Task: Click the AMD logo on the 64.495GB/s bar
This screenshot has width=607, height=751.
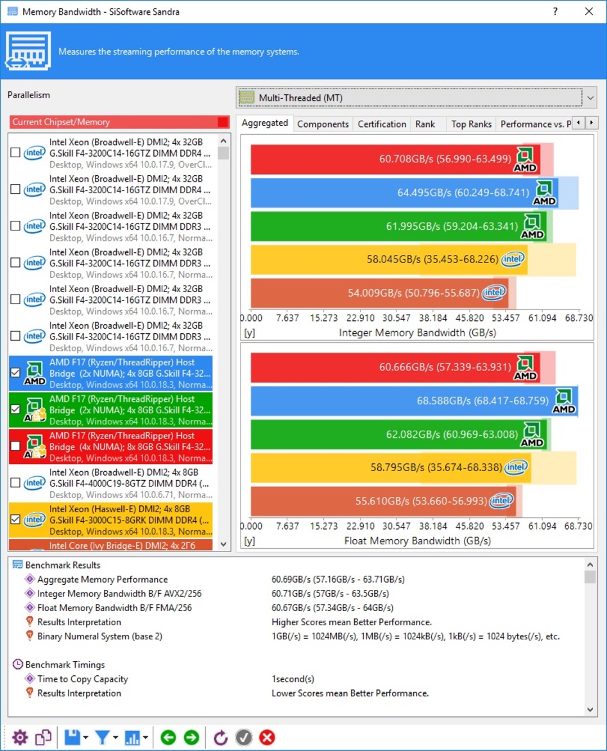Action: (x=545, y=193)
